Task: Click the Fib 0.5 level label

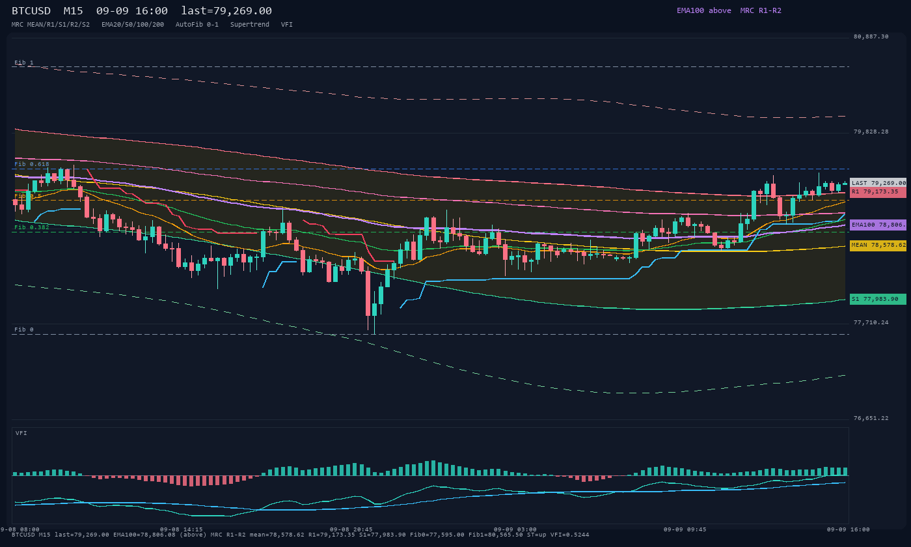Action: pyautogui.click(x=28, y=195)
